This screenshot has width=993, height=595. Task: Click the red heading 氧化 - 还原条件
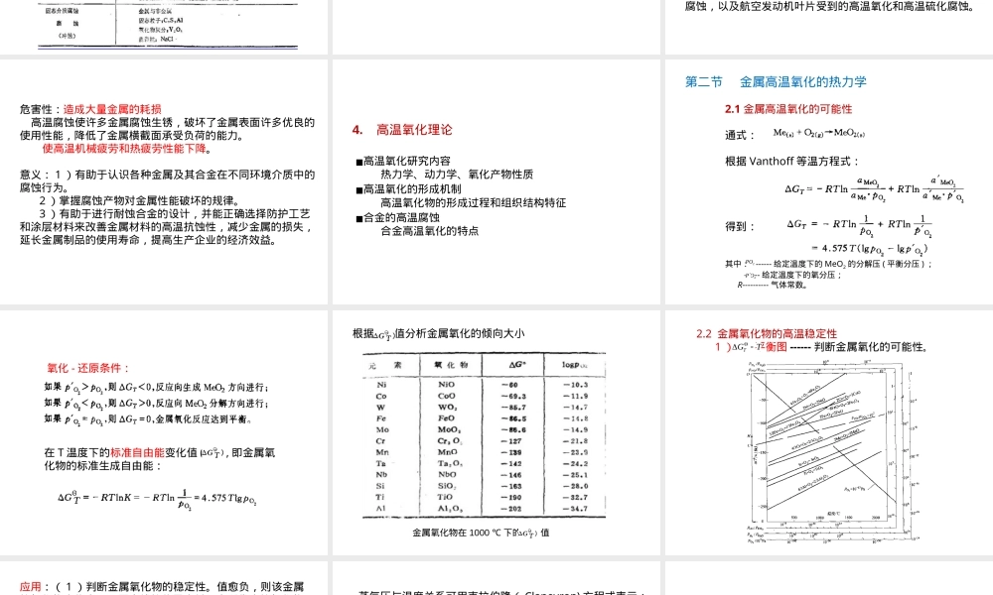coord(88,368)
